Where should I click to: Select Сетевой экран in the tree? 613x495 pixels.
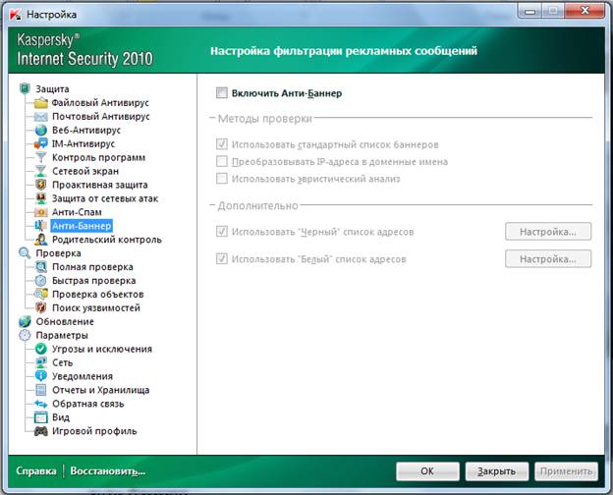[x=85, y=171]
